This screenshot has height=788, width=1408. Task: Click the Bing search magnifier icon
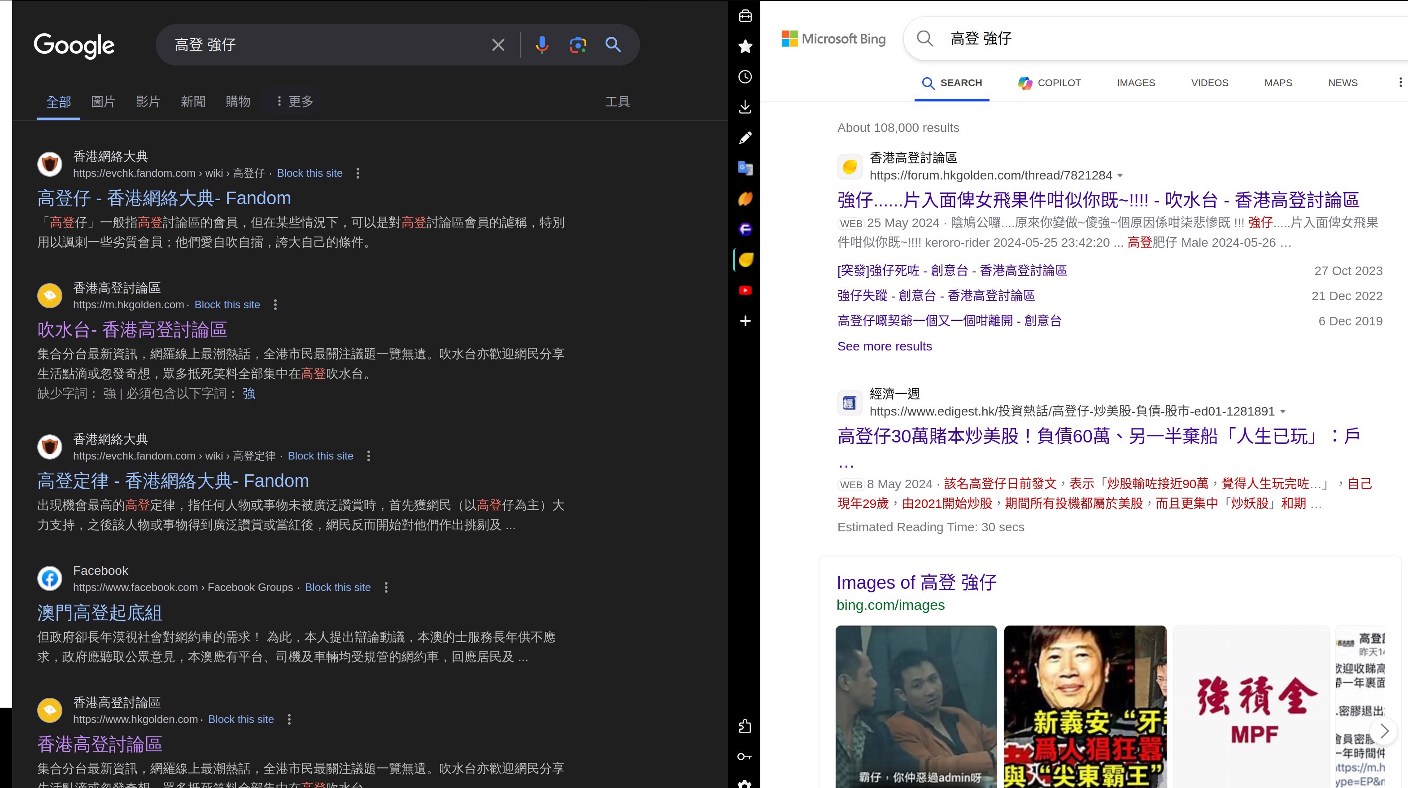coord(925,38)
